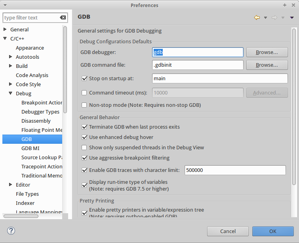Toggle Terminate GDB when last process exits

click(84, 127)
